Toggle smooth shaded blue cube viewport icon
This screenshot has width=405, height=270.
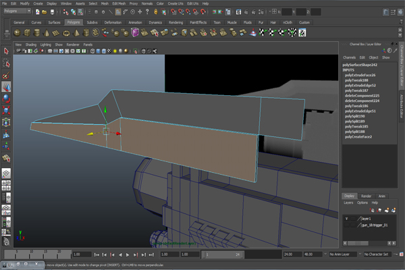point(98,51)
